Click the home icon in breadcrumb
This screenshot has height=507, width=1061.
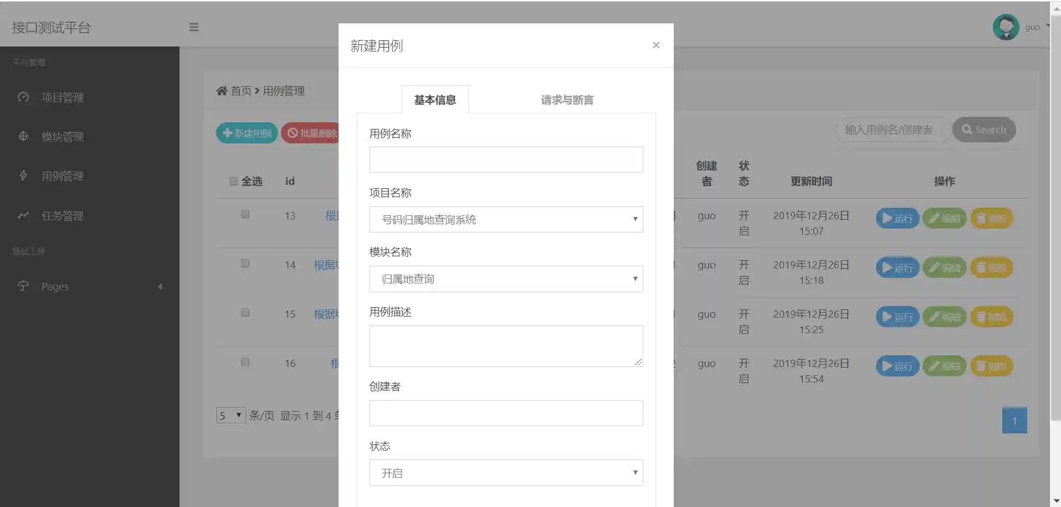click(x=222, y=91)
